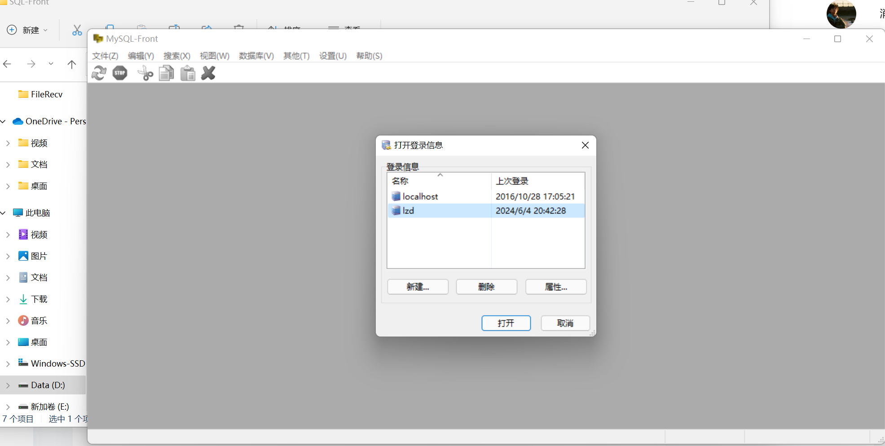Click the MySQL-Front app icon in title bar
This screenshot has height=446, width=885.
point(98,39)
